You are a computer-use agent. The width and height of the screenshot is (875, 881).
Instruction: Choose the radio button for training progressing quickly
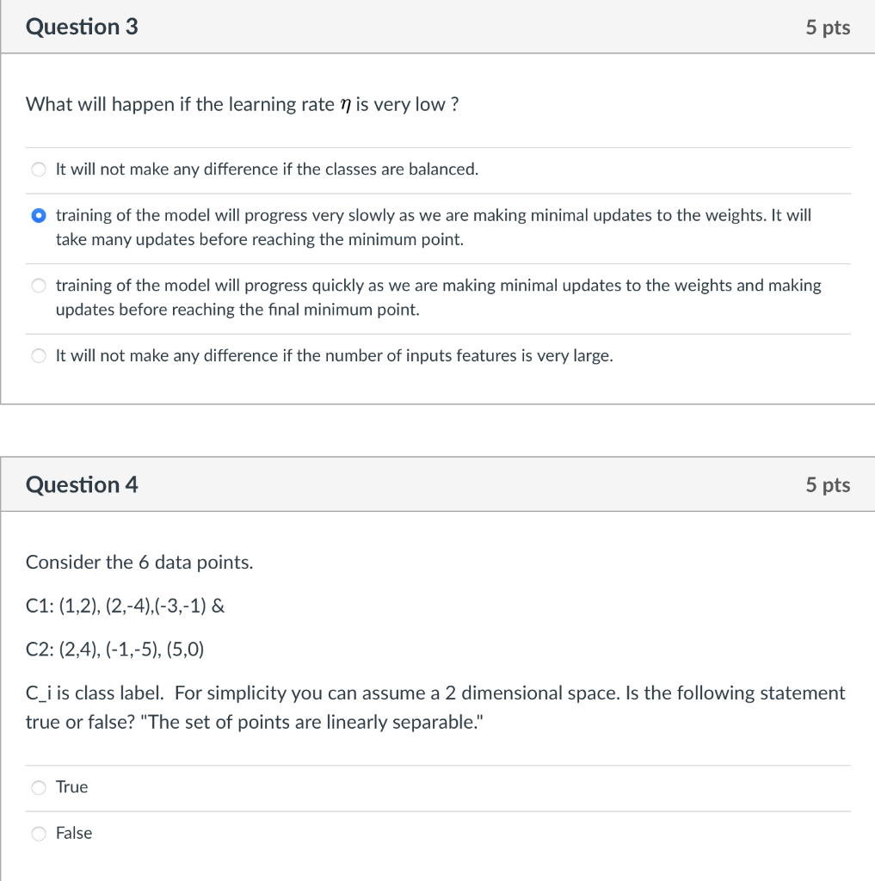tap(38, 286)
